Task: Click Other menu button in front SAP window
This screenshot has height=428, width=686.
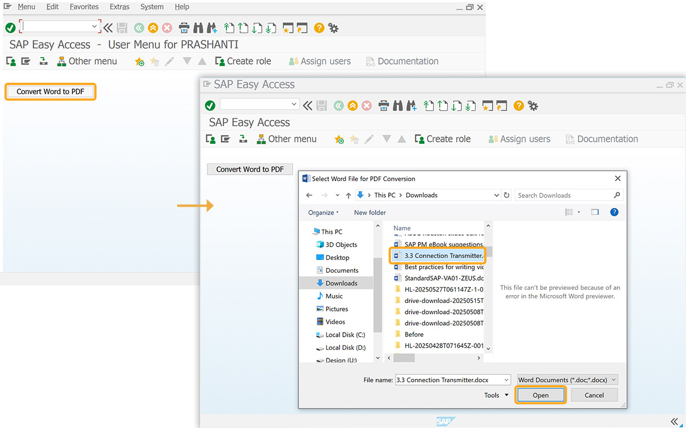Action: pyautogui.click(x=286, y=139)
